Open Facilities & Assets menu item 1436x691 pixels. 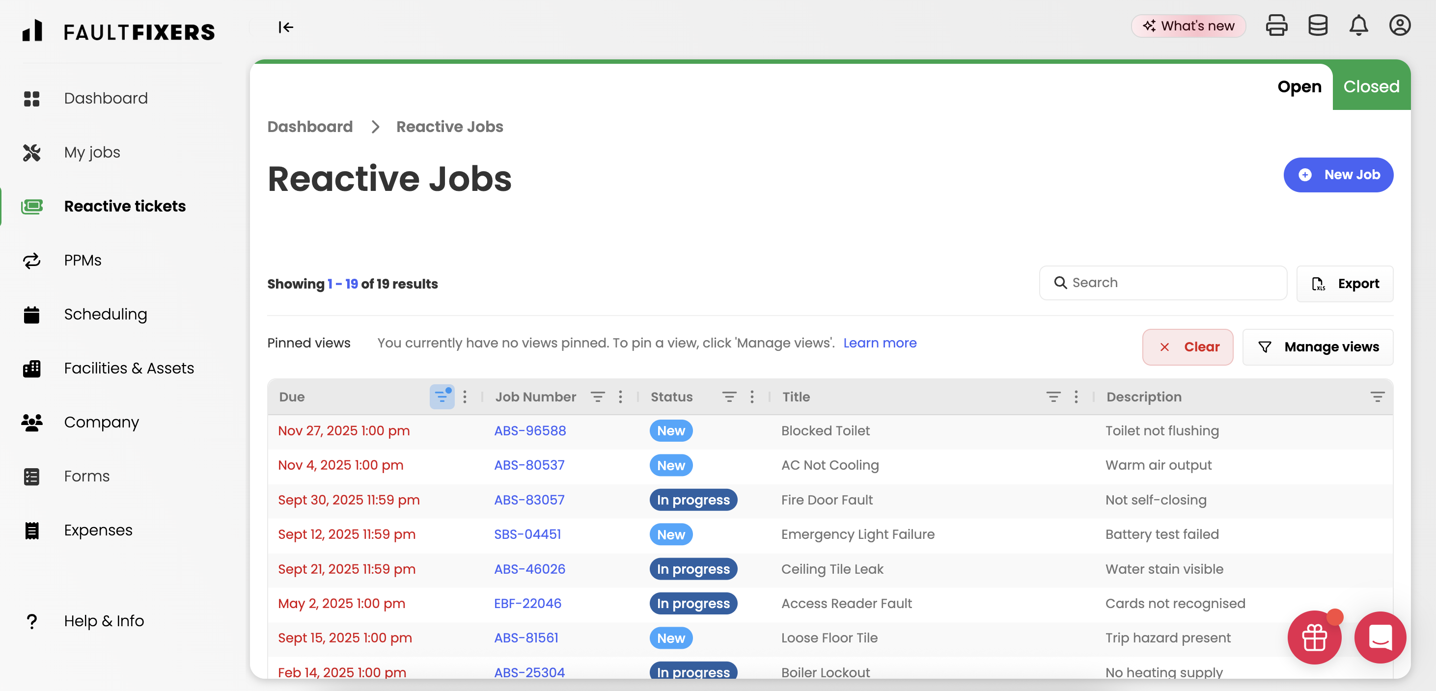click(129, 369)
